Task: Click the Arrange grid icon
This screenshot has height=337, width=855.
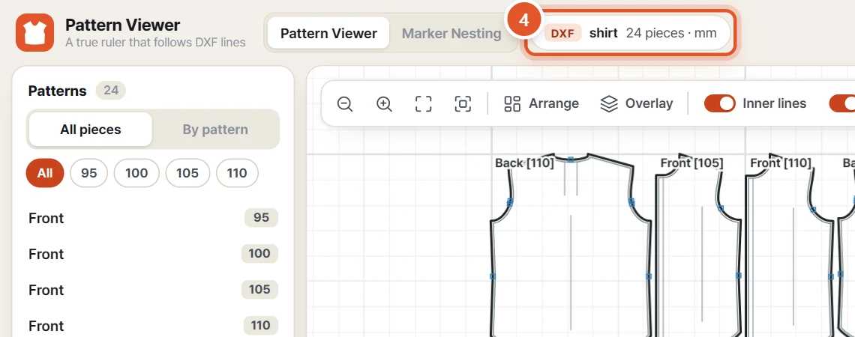Action: tap(512, 103)
